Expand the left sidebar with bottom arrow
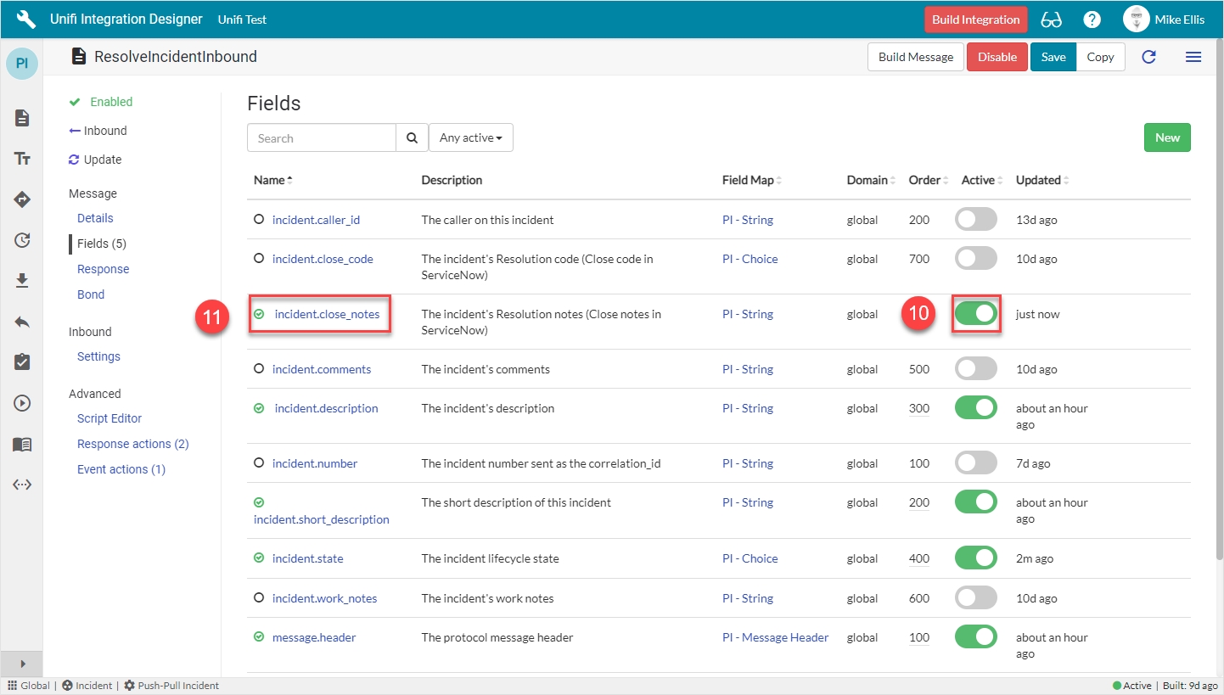This screenshot has width=1224, height=695. 22,664
